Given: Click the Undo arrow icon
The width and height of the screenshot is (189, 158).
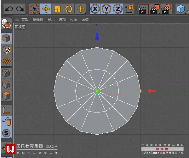Looking at the screenshot, I should click(9, 9).
